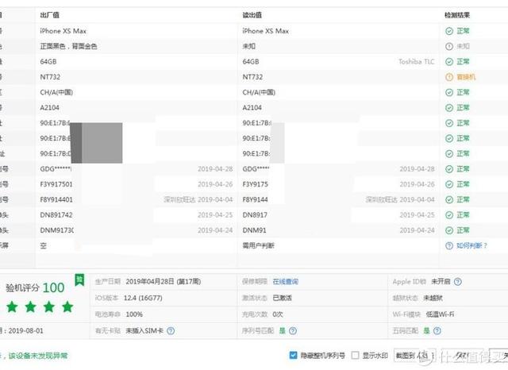
Task: Click the green check icon in the CH/A(中国) row
Action: point(449,92)
